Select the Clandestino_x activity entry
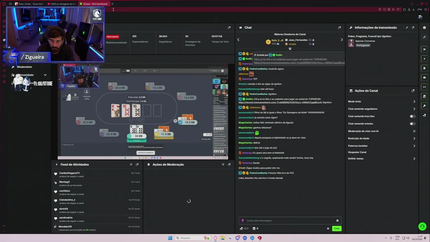The width and height of the screenshot is (430, 242). 97,201
